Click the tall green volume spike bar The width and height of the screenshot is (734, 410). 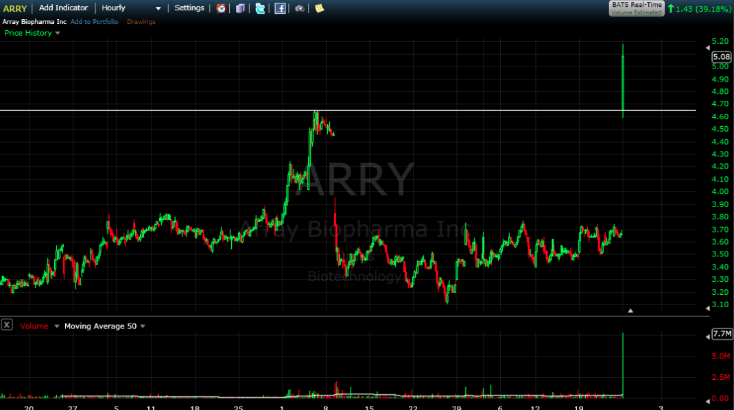click(623, 365)
